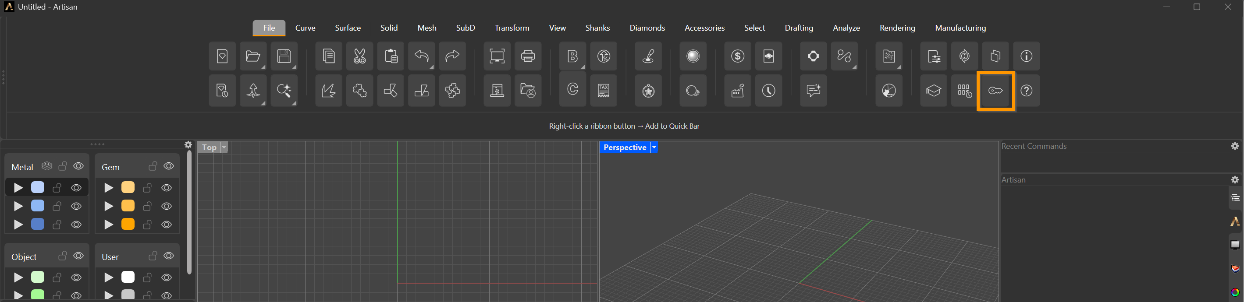The width and height of the screenshot is (1244, 302).
Task: Open Artisan panel settings gear
Action: [1235, 179]
